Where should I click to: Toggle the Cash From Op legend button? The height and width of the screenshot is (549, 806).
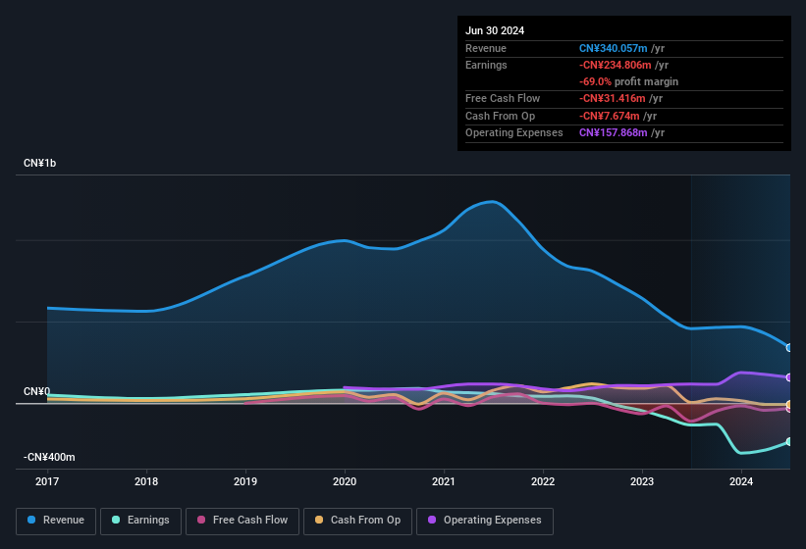click(357, 521)
